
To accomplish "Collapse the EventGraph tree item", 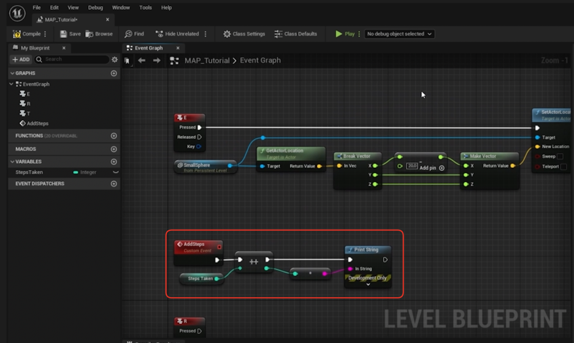I will (x=12, y=84).
